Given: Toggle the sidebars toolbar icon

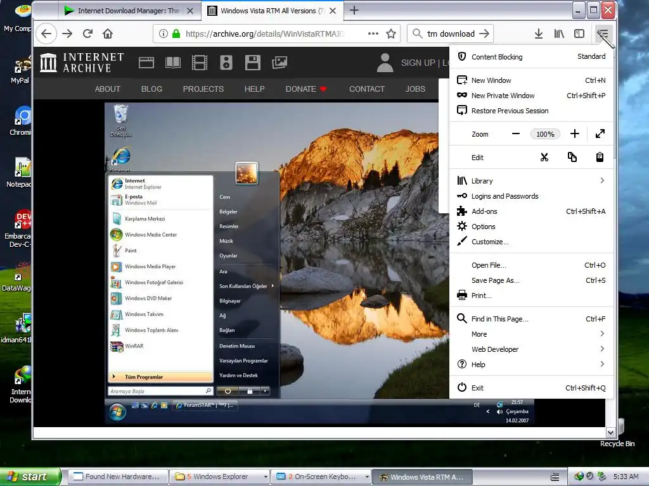Looking at the screenshot, I should tap(579, 34).
